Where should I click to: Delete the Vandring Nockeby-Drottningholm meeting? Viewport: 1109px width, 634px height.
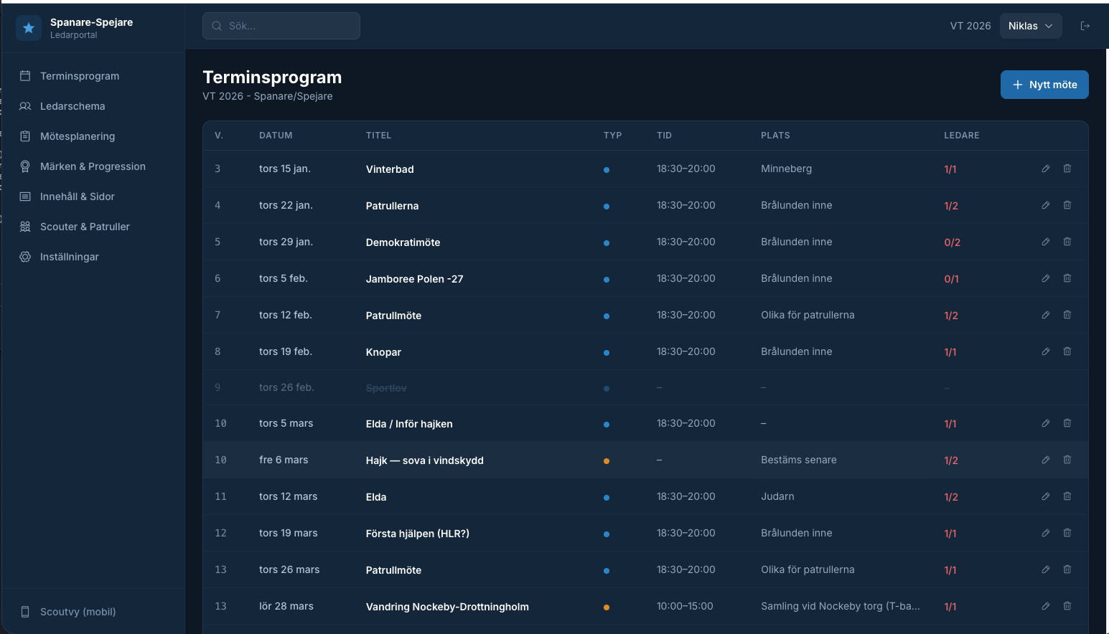pos(1067,606)
